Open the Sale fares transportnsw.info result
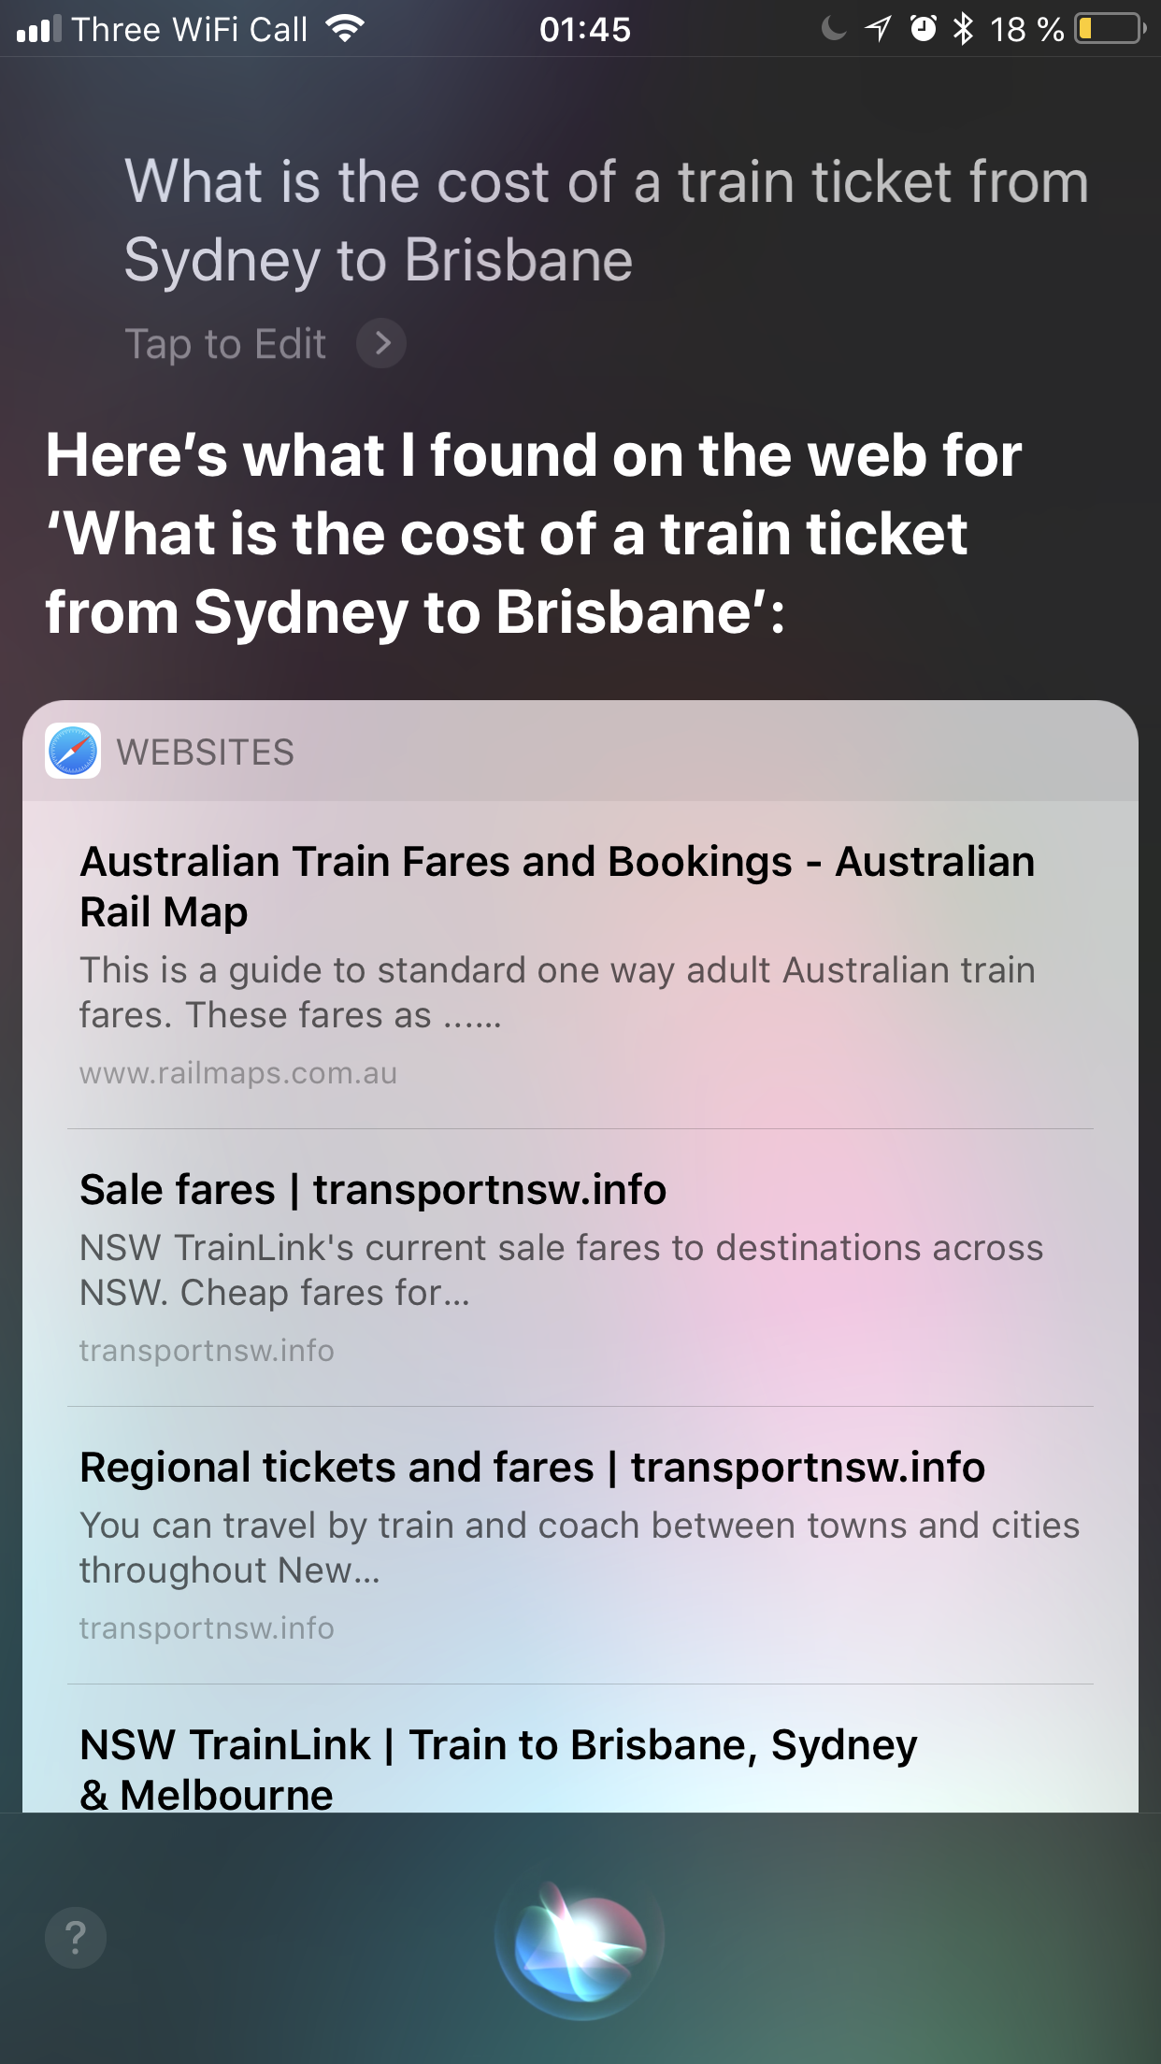 coord(373,1190)
